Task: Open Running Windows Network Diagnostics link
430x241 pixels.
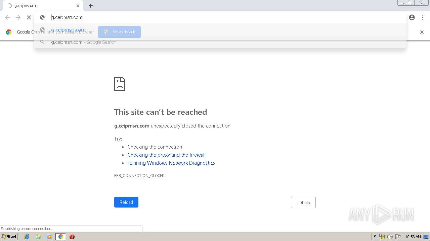Action: [171, 163]
